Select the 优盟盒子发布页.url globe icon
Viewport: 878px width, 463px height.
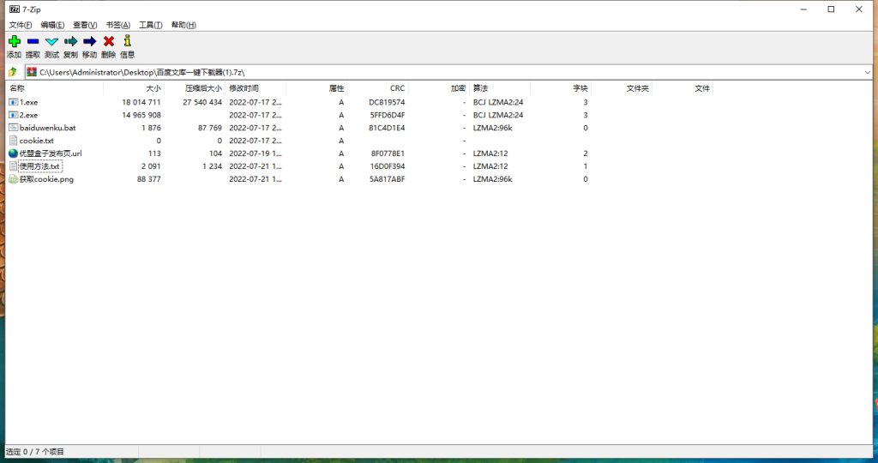[x=14, y=153]
